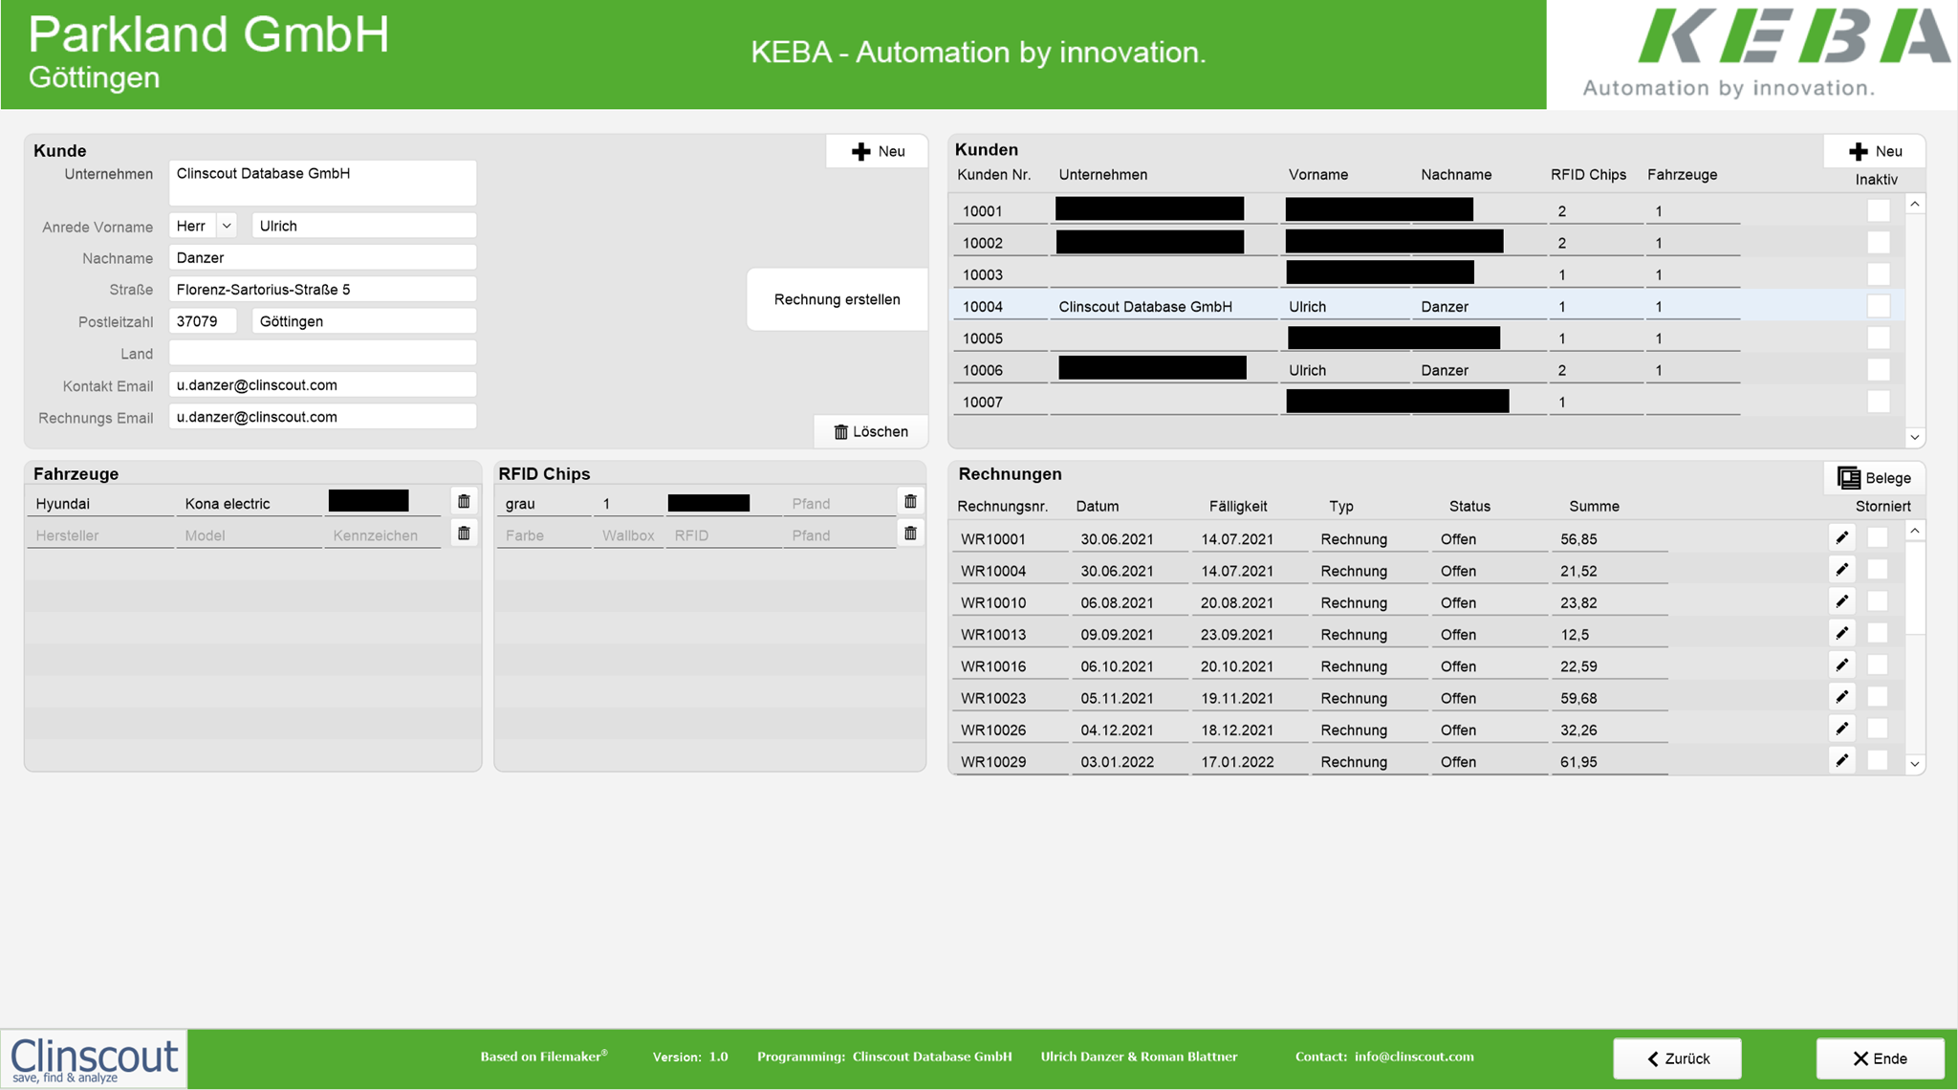Click the empty Kennzeichen placeholder field
Image resolution: width=1958 pixels, height=1090 pixels.
pyautogui.click(x=382, y=535)
